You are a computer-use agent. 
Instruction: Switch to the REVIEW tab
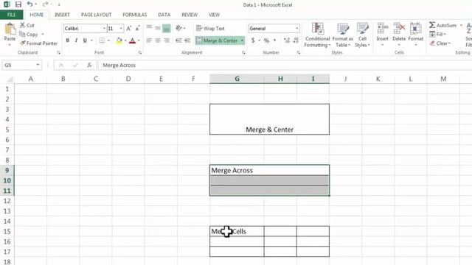click(190, 15)
